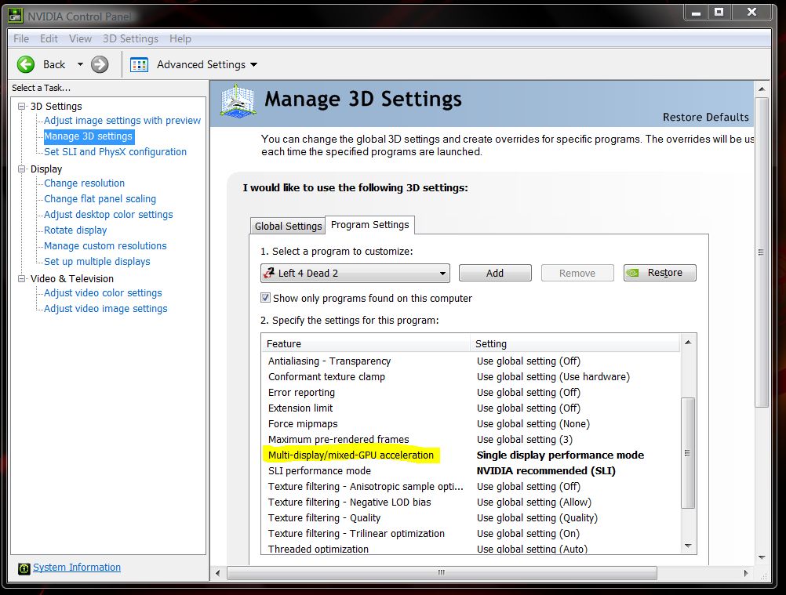Select Texture filtering - Quality row
This screenshot has width=786, height=595.
(x=471, y=518)
